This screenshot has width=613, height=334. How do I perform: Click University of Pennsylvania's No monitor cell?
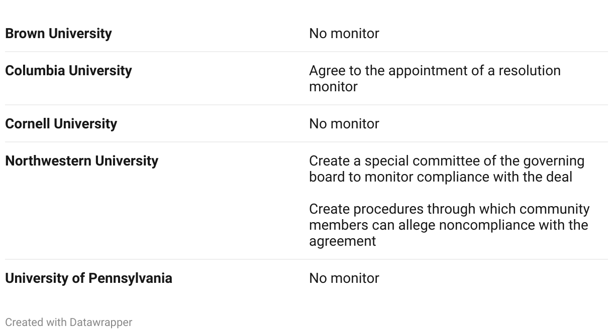coord(344,278)
